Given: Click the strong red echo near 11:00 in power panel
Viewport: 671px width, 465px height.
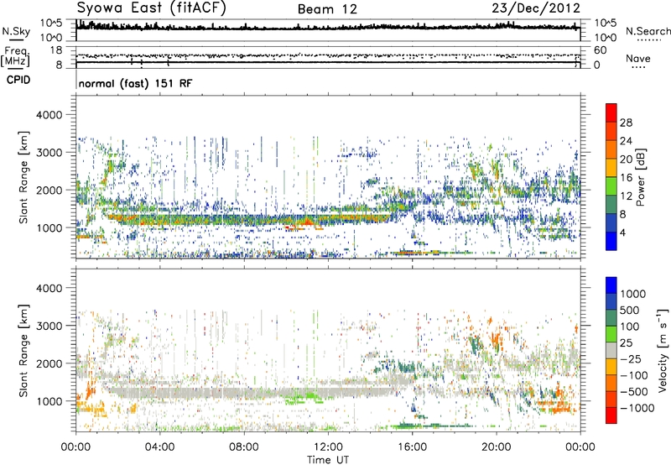Looking at the screenshot, I should [306, 222].
